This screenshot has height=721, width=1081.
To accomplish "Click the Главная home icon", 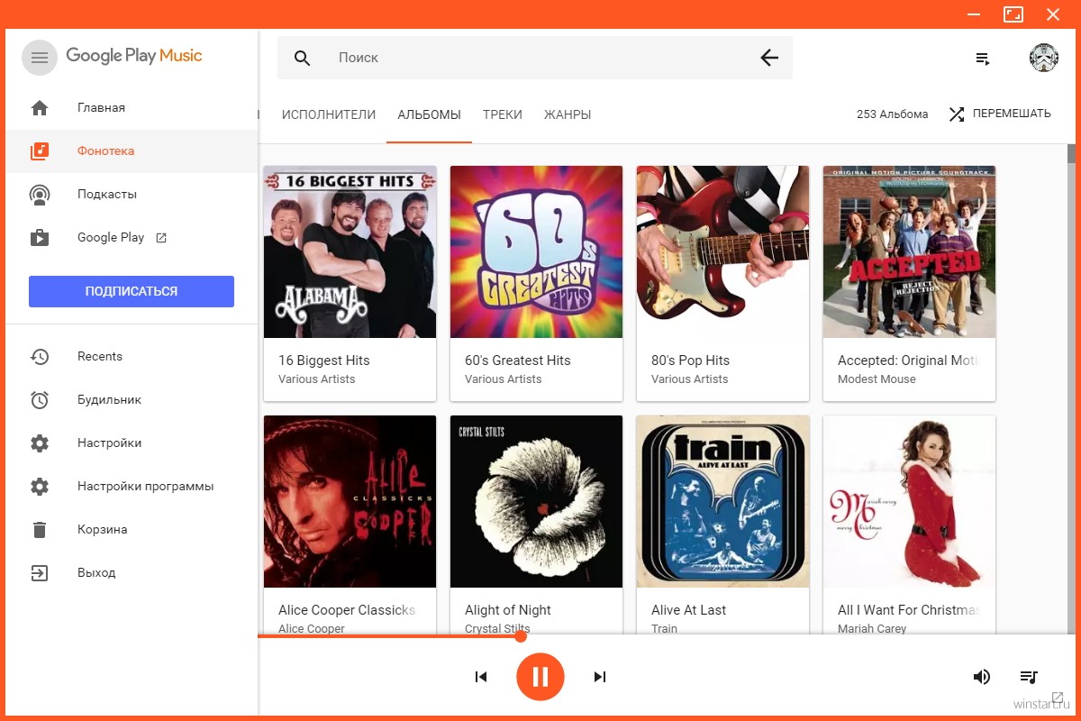I will (x=40, y=108).
